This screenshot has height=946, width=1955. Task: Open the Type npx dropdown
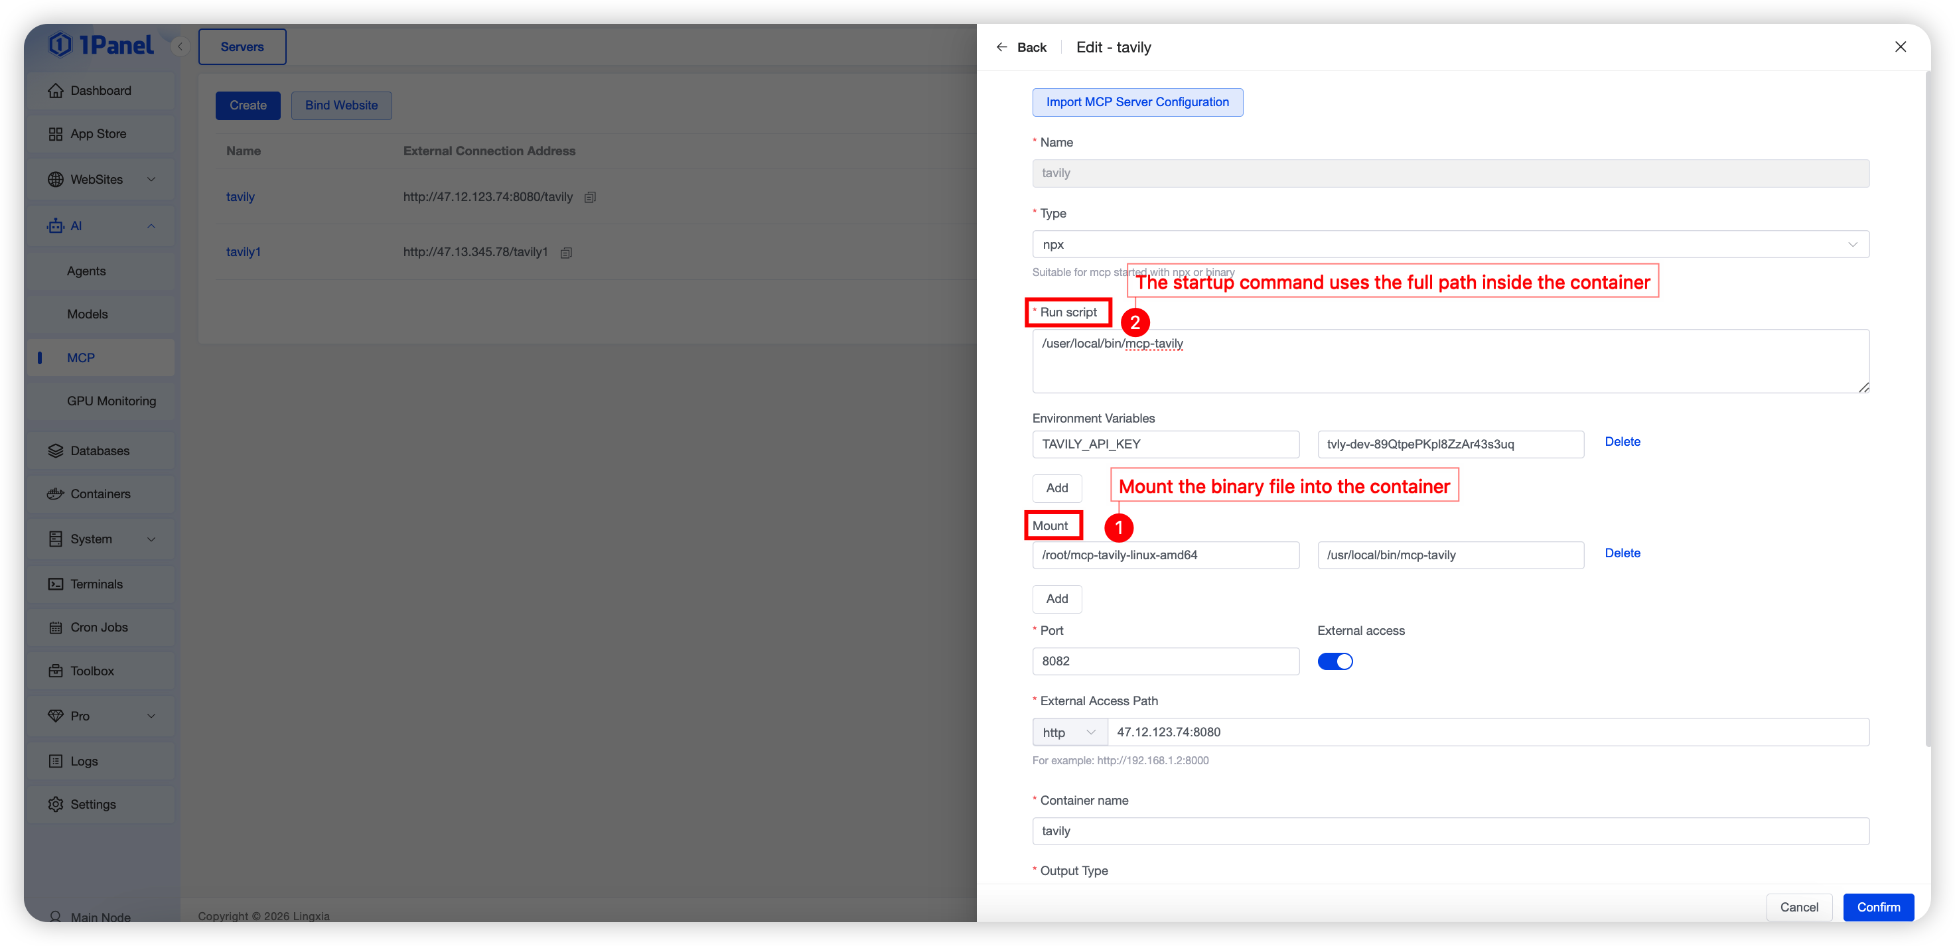coord(1449,244)
